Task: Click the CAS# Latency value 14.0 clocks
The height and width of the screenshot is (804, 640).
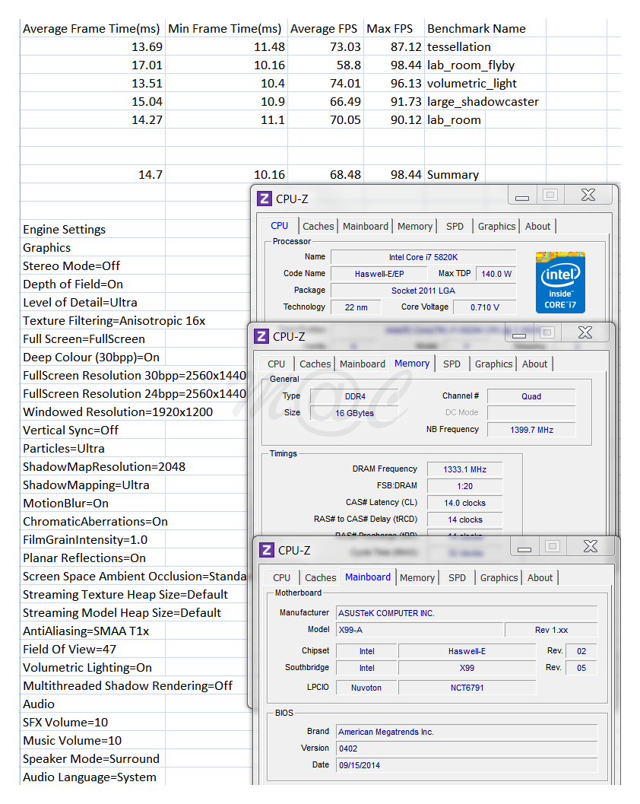Action: 464,503
